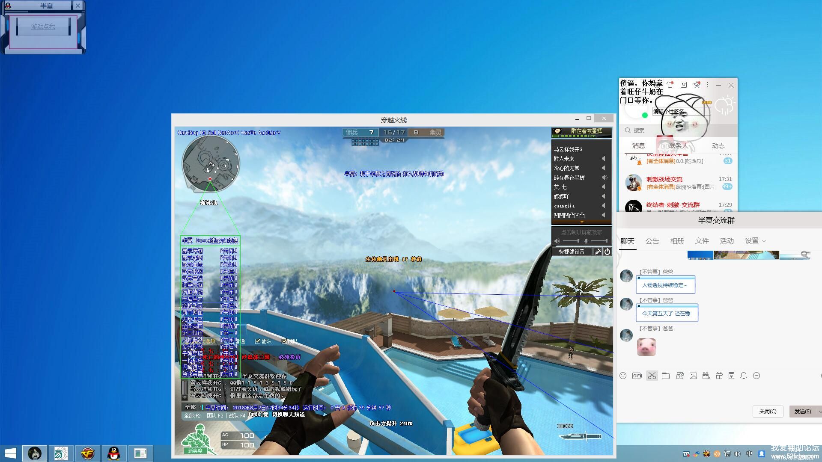Click the shared game screenshot thumbnail in chat
Viewport: 822px width, 462px height.
(x=748, y=255)
